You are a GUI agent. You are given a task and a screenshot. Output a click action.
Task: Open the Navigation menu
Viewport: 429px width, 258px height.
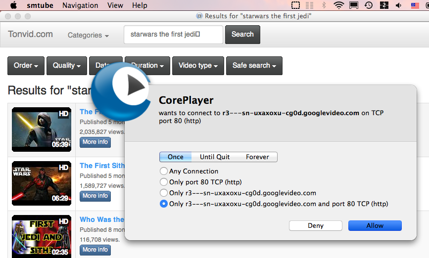80,5
